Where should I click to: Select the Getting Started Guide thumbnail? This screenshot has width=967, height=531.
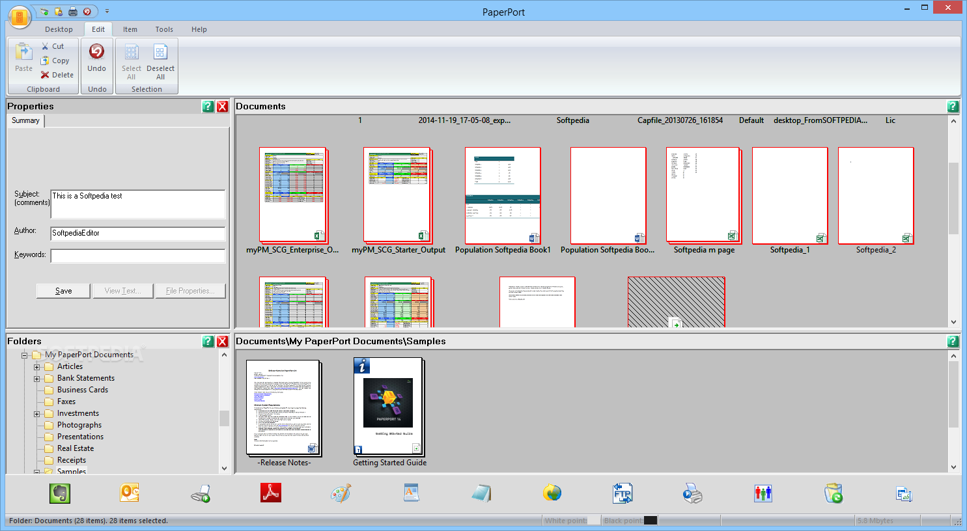pyautogui.click(x=389, y=407)
